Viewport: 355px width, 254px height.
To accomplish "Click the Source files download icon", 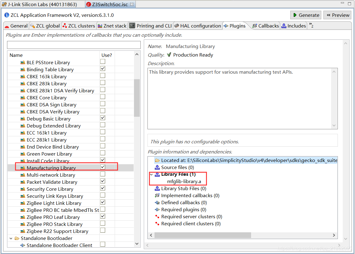I will (x=157, y=167).
